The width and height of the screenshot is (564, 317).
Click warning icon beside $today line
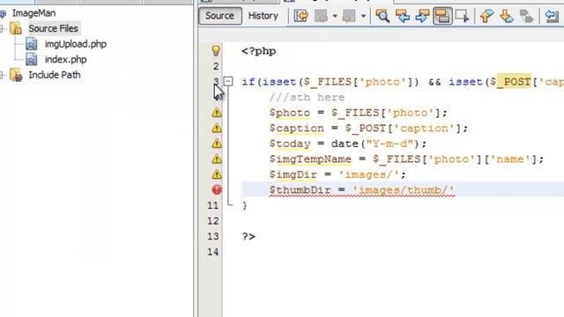point(217,144)
